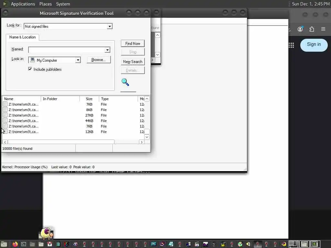Click the results horizontal scrollbar thumb
This screenshot has width=331, height=248.
pos(61,142)
